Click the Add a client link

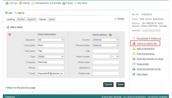pyautogui.click(x=16, y=27)
